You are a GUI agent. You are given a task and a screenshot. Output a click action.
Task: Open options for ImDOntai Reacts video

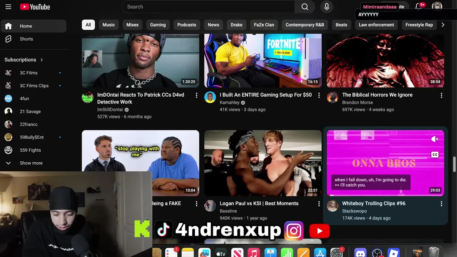click(196, 95)
